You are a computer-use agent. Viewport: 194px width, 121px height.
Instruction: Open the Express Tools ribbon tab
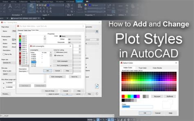point(35,2)
